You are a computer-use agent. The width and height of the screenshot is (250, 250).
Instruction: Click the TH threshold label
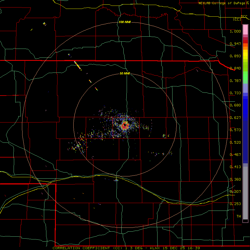coord(239,216)
